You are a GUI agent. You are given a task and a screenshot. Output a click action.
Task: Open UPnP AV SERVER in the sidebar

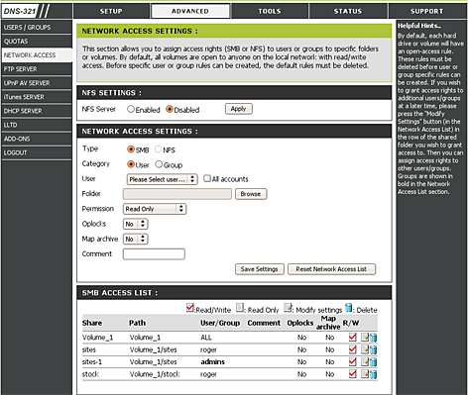tap(37, 83)
